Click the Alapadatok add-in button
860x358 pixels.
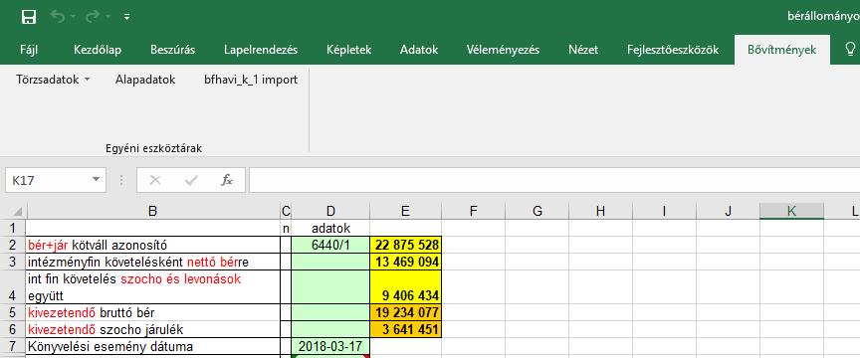pyautogui.click(x=145, y=80)
